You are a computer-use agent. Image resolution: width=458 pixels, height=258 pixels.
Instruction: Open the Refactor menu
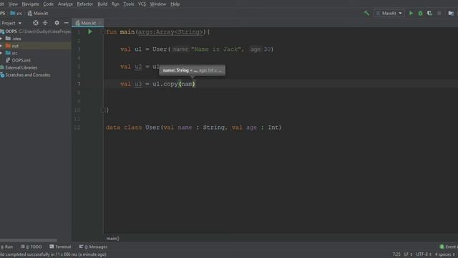[x=85, y=4]
